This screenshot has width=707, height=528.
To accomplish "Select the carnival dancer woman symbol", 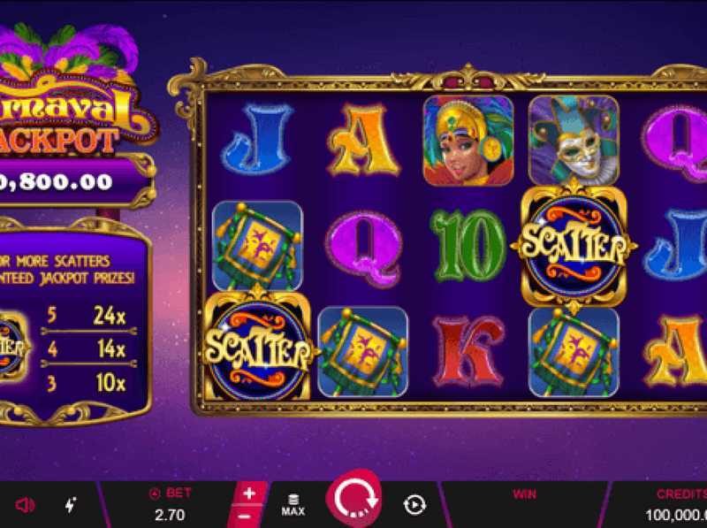I will tap(468, 140).
